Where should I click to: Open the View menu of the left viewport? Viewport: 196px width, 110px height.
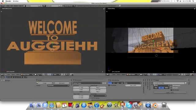pos(9,75)
